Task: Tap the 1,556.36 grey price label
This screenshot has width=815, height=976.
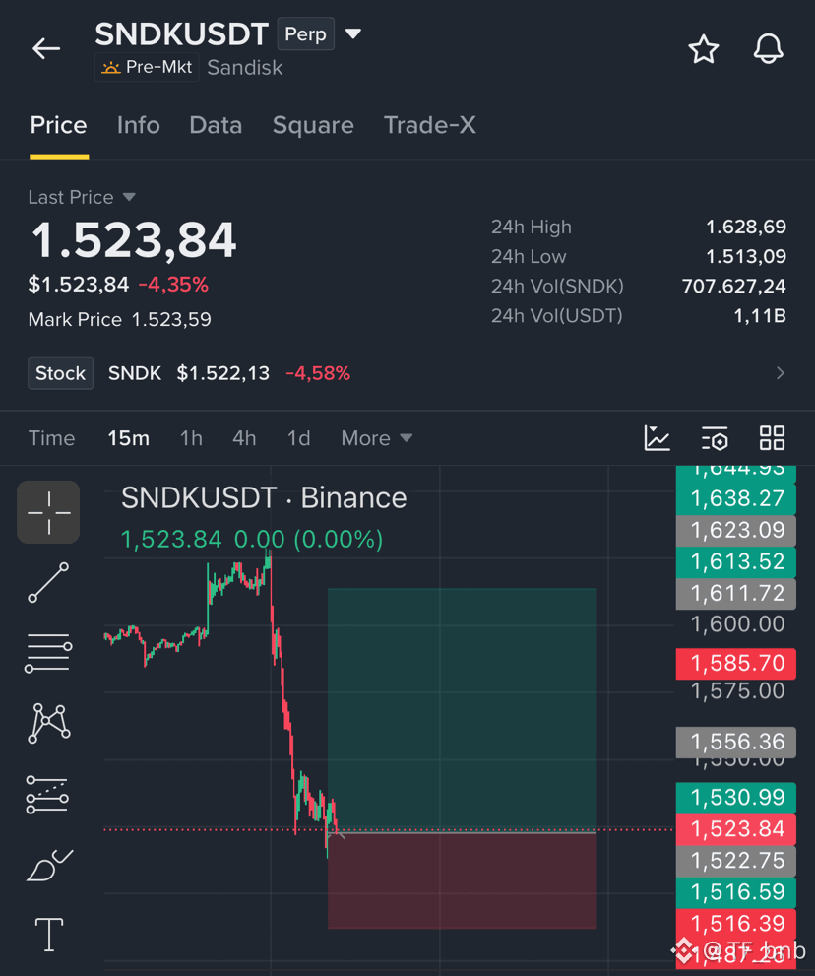Action: pyautogui.click(x=736, y=742)
